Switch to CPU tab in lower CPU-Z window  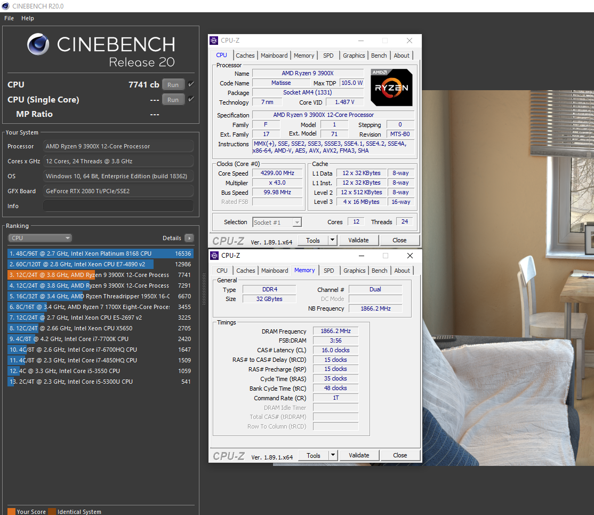[222, 271]
